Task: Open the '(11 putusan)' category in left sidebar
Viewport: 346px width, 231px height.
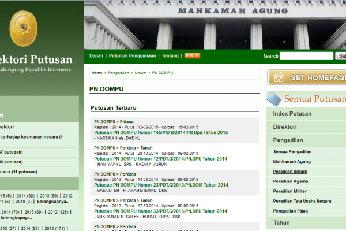Action: coord(18,172)
